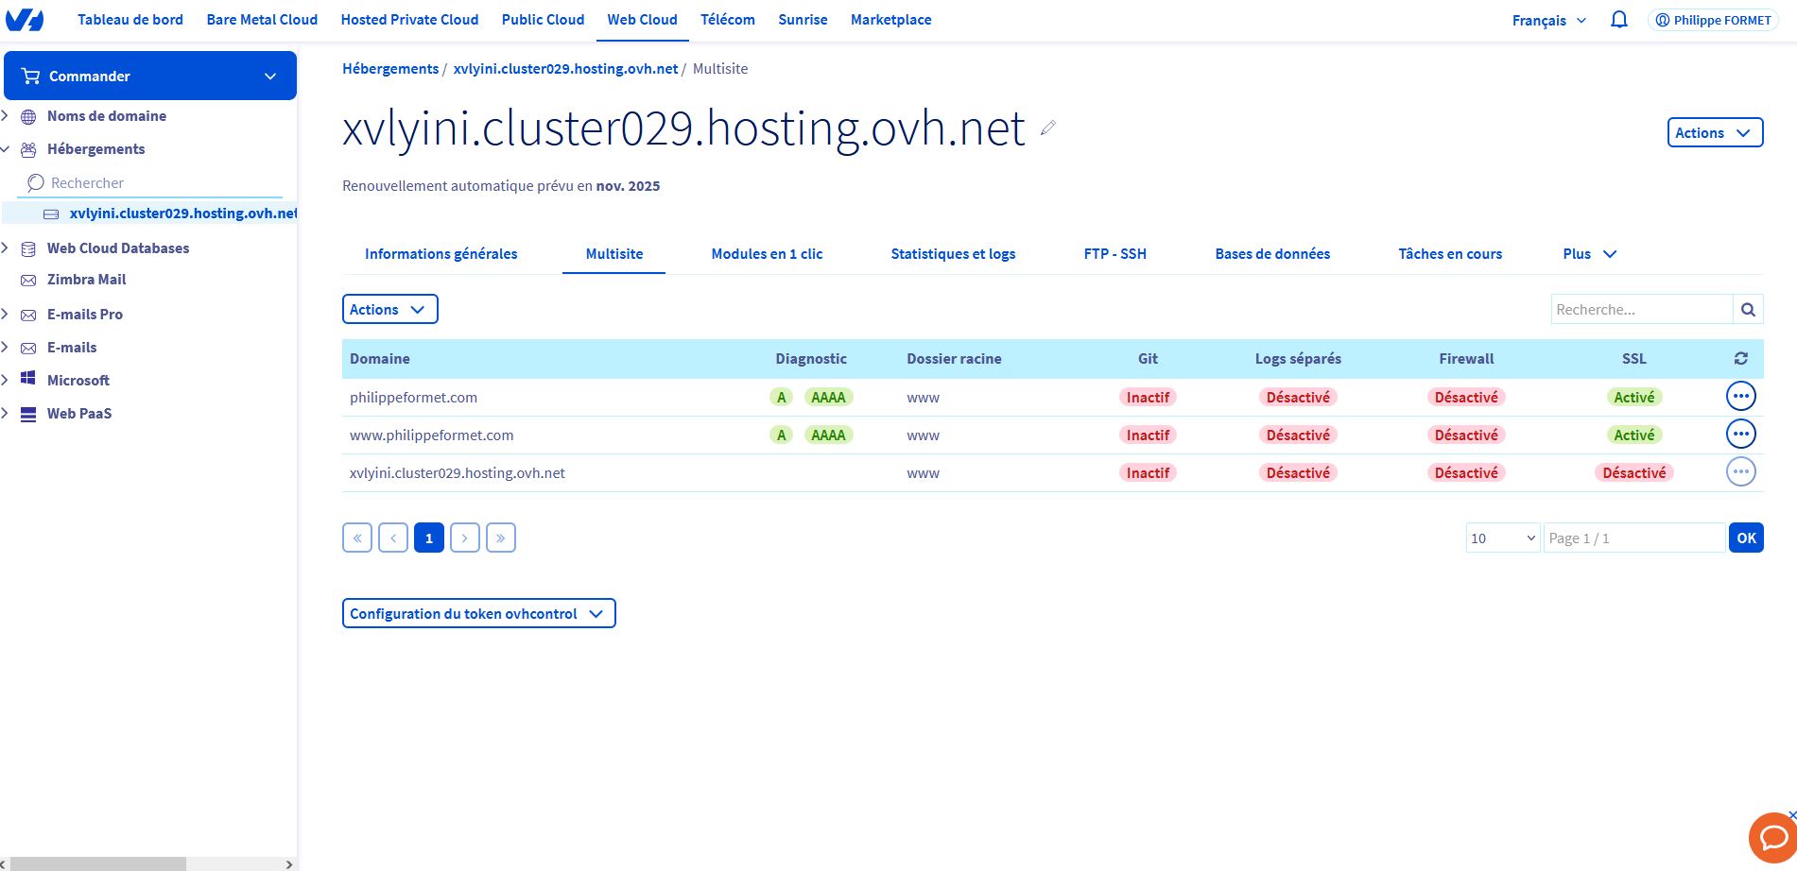Click the search magnifier button
Screen dimensions: 1797x871
point(1748,309)
